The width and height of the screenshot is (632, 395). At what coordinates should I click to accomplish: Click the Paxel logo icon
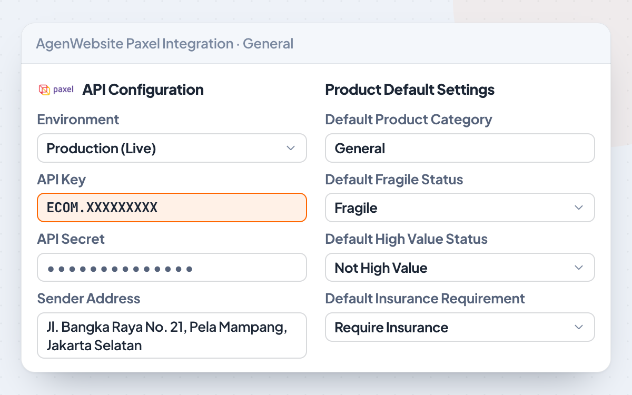[x=56, y=90]
